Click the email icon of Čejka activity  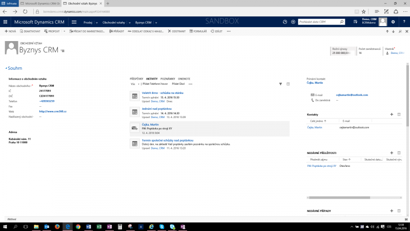pos(135,128)
